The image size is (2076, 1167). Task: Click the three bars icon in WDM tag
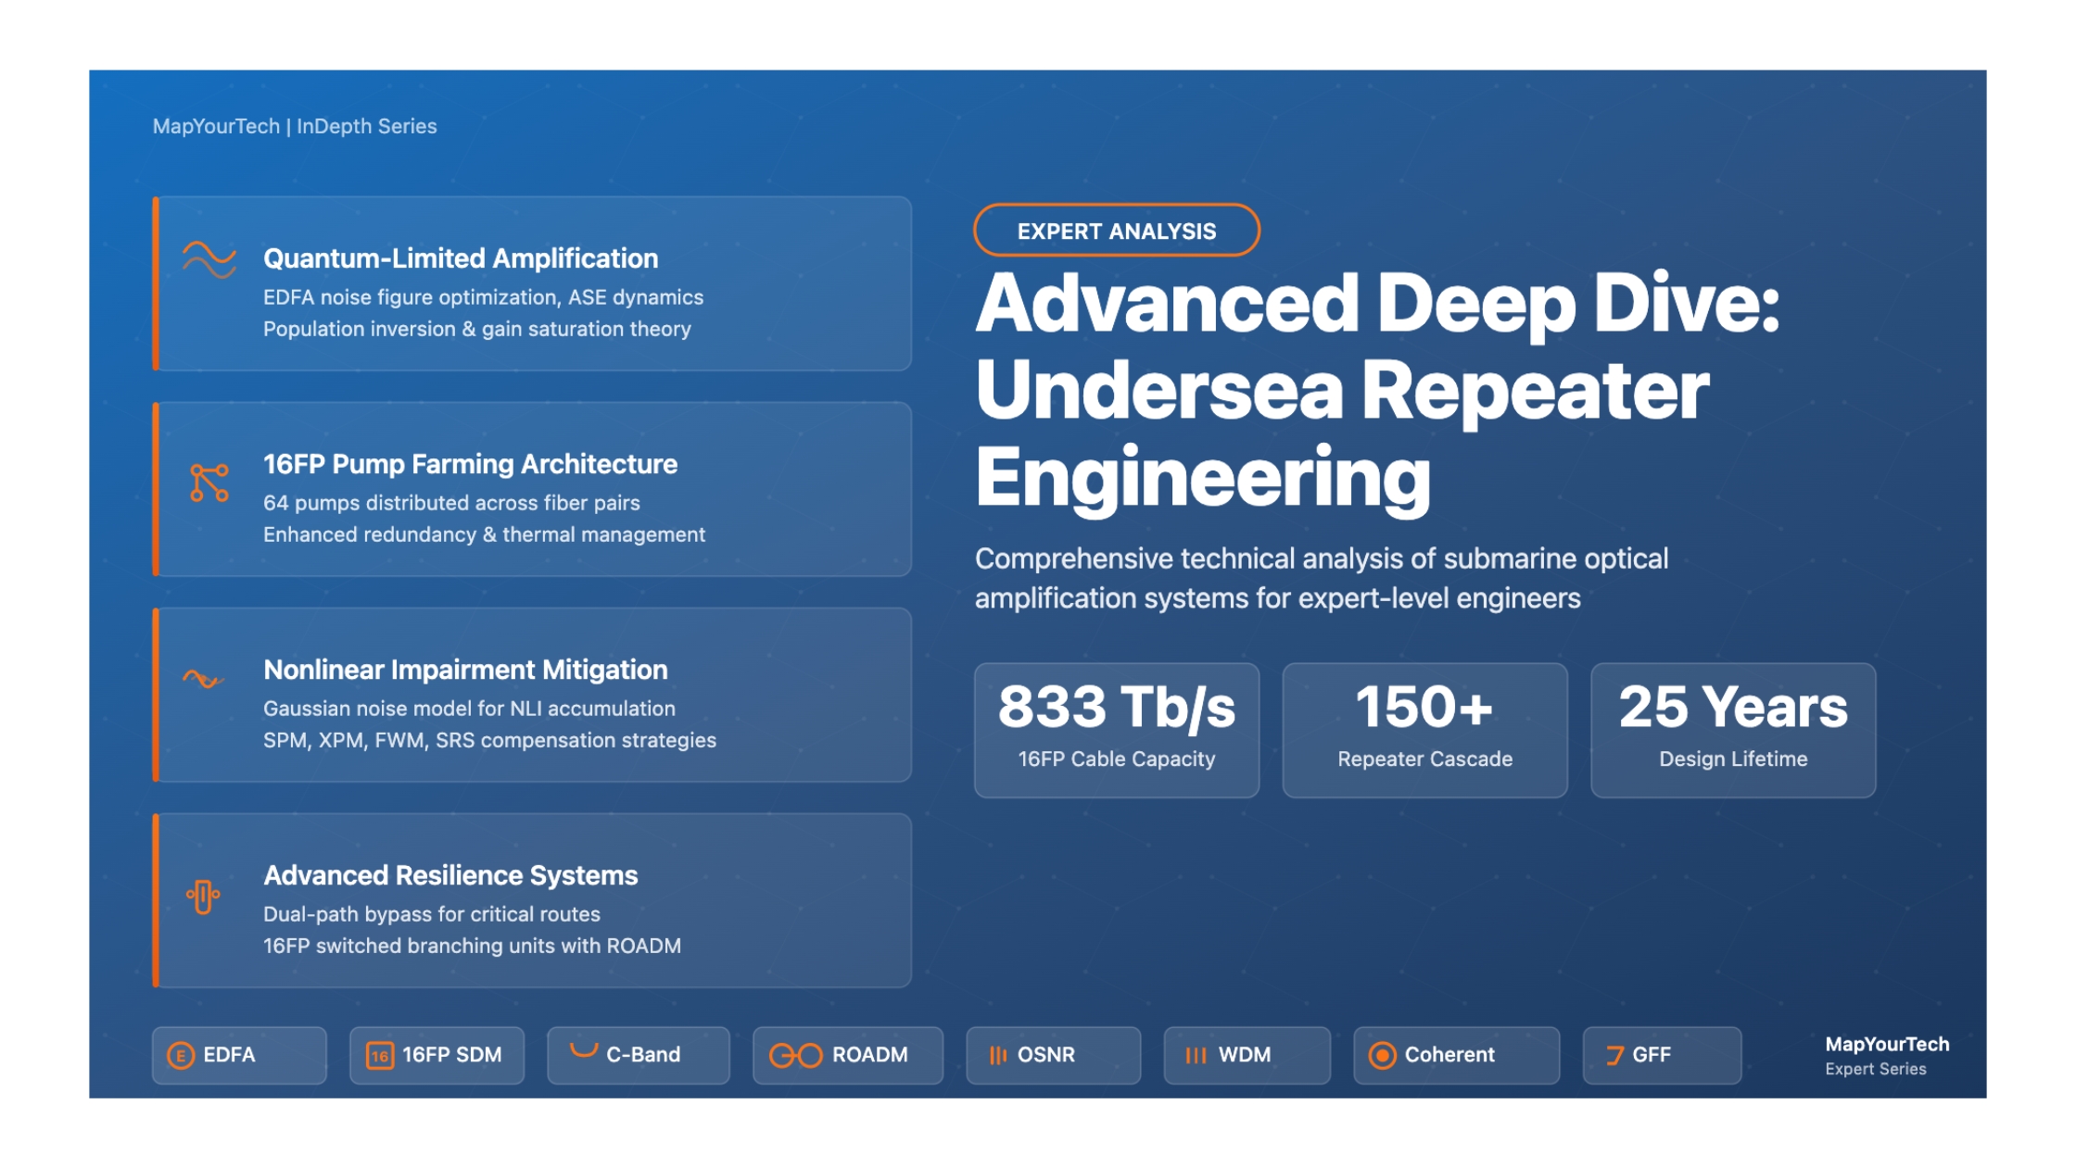[x=1196, y=1055]
